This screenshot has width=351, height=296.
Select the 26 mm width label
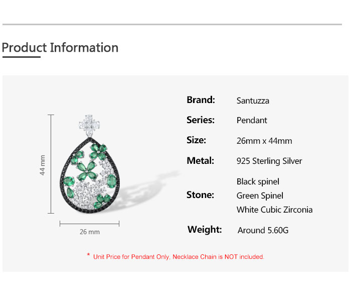coord(90,232)
